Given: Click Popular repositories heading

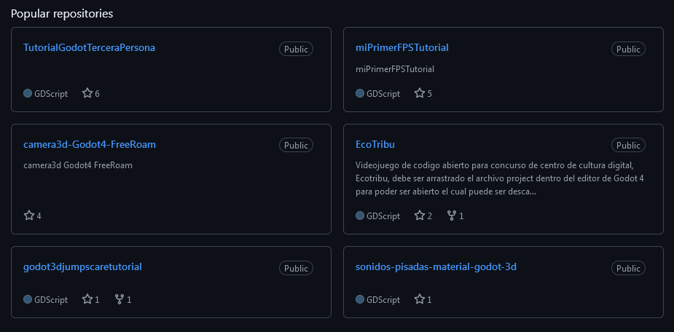Looking at the screenshot, I should click(x=61, y=14).
